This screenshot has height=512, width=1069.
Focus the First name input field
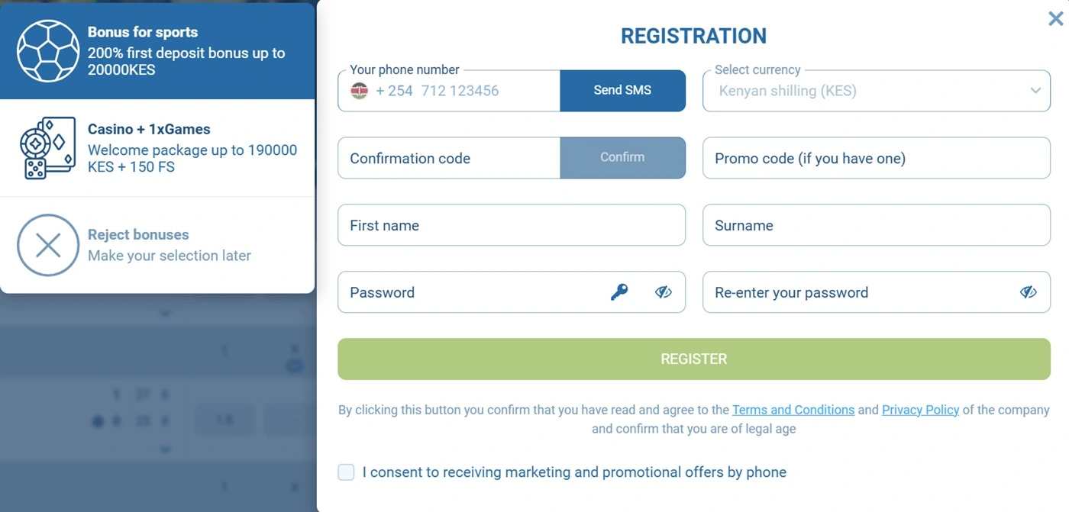click(x=511, y=225)
